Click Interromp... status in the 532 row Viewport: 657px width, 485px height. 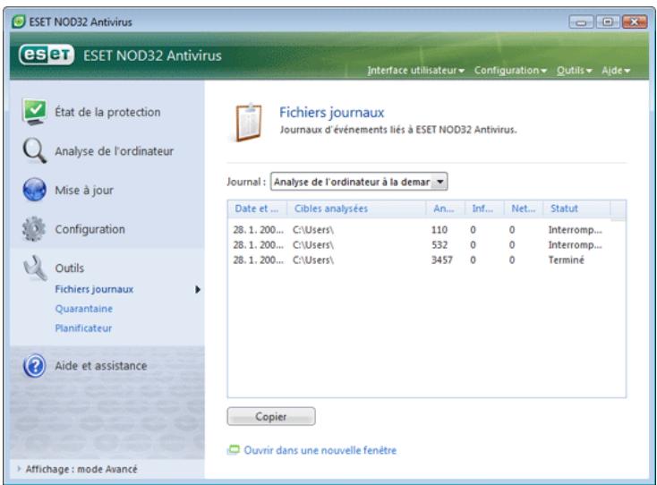pos(575,244)
